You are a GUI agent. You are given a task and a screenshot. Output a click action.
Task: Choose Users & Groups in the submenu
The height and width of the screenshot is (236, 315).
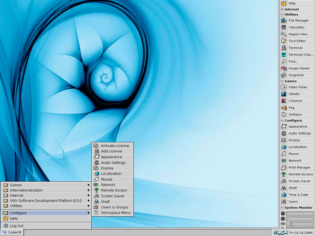coord(114,207)
